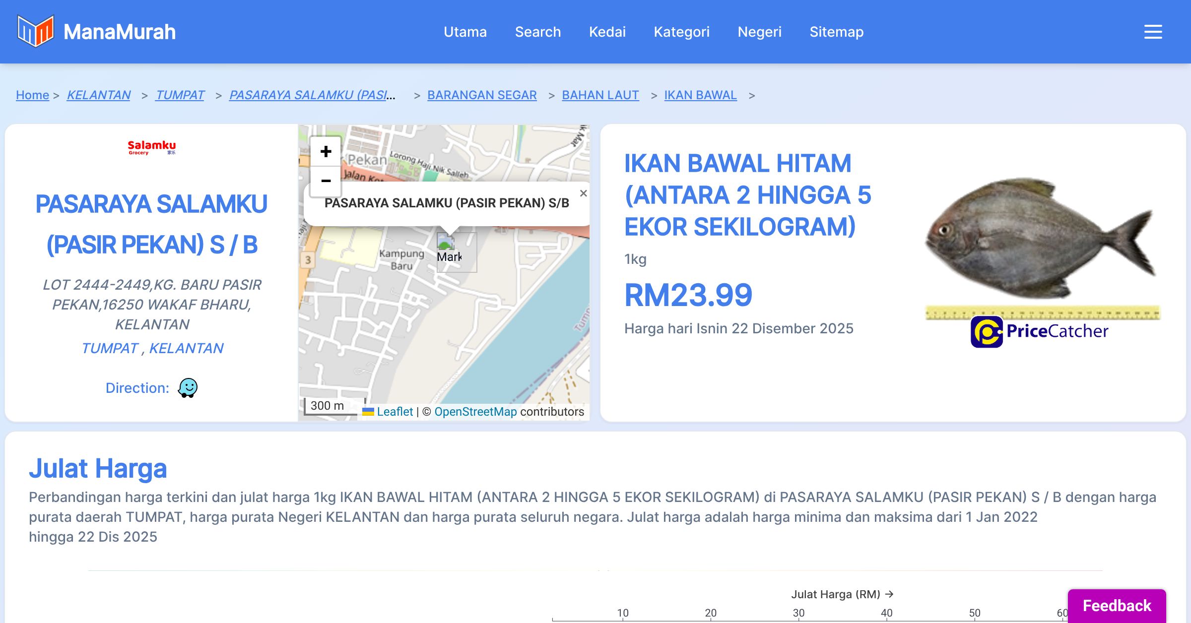This screenshot has width=1191, height=623.
Task: Open the Utama menu item
Action: point(465,32)
